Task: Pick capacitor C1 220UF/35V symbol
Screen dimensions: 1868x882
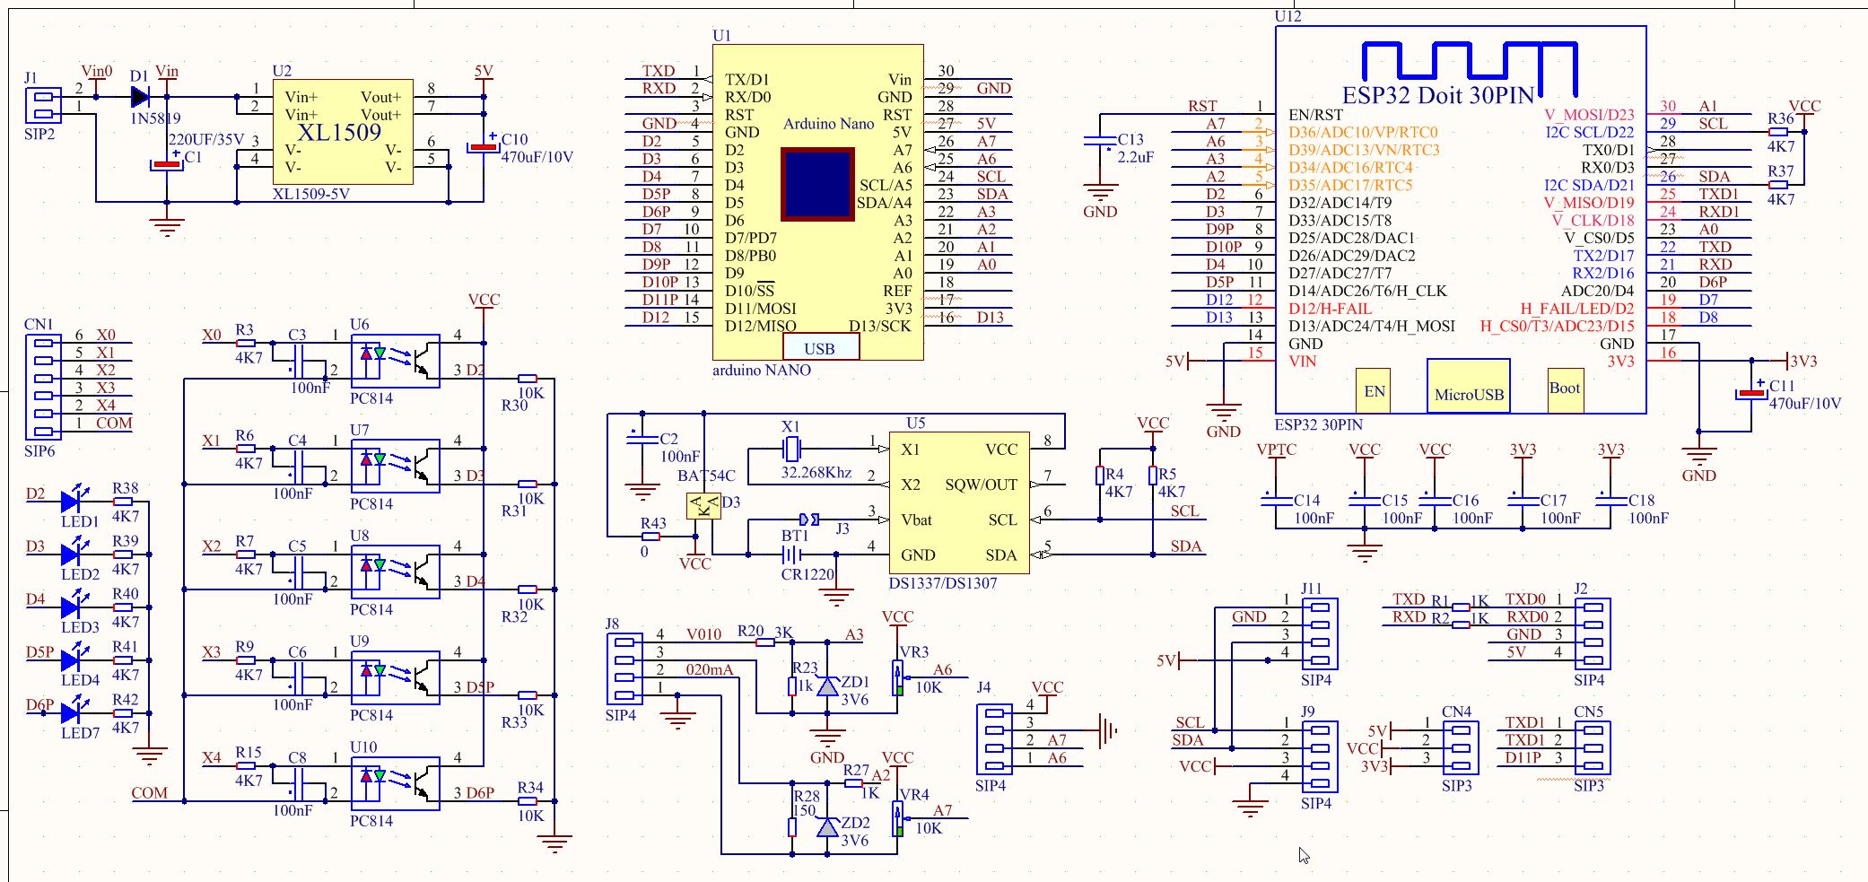Action: click(167, 164)
